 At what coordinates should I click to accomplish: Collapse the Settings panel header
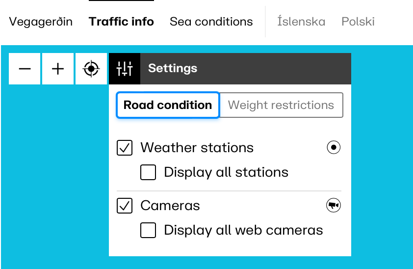coord(245,69)
